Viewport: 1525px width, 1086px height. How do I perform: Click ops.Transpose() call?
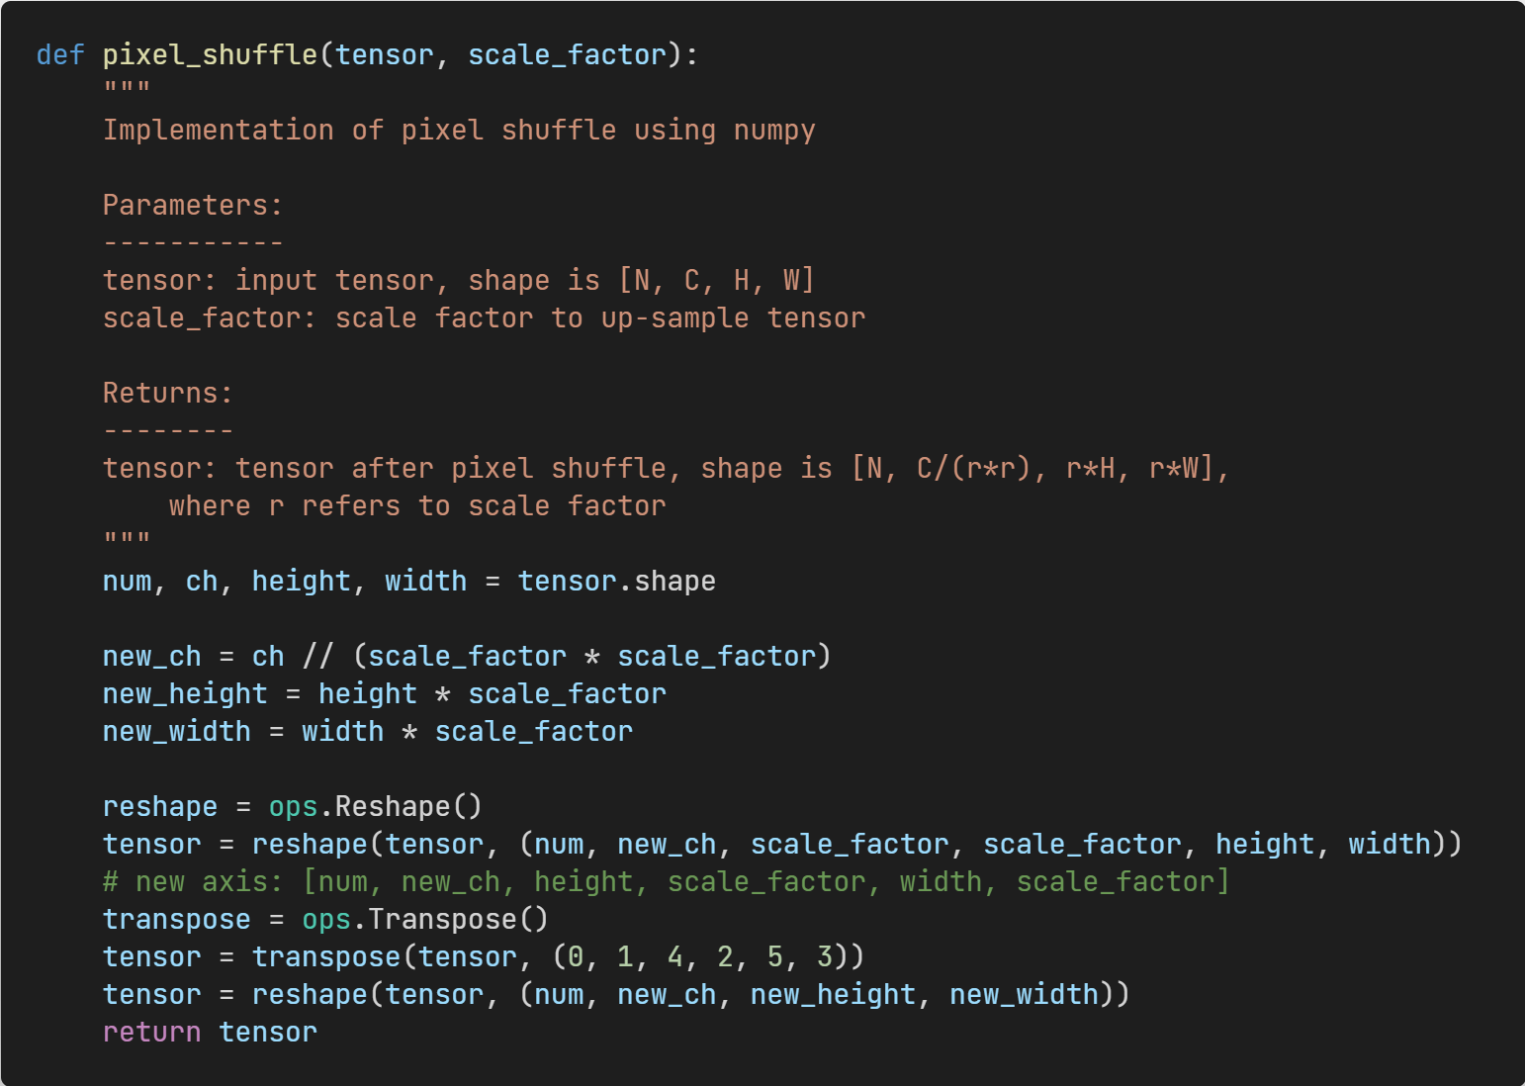(424, 919)
